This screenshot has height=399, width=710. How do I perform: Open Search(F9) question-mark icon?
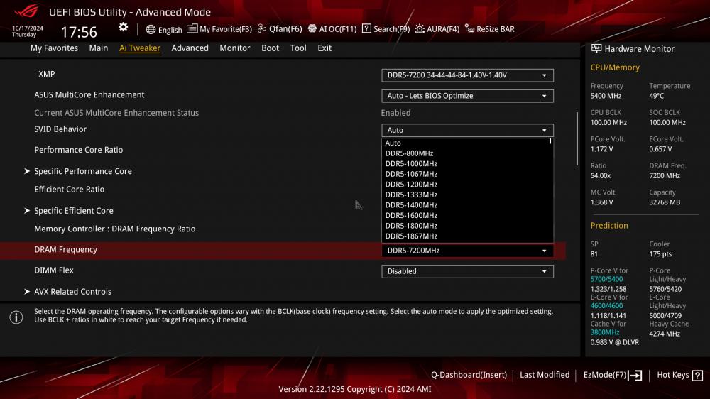pos(366,28)
